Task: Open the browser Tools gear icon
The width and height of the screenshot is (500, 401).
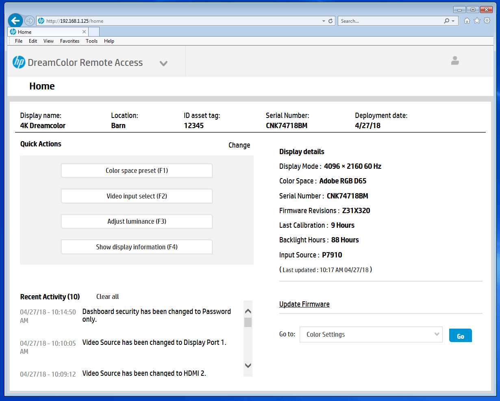Action: pos(487,21)
